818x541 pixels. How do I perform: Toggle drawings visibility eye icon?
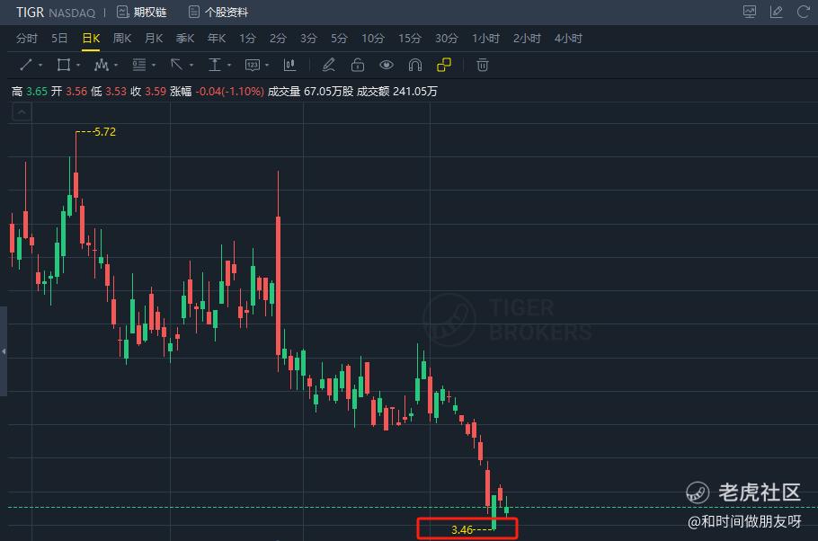tap(386, 66)
